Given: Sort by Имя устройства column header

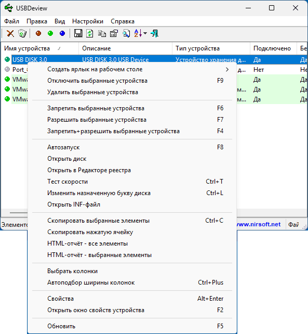Looking at the screenshot, I should pos(40,48).
